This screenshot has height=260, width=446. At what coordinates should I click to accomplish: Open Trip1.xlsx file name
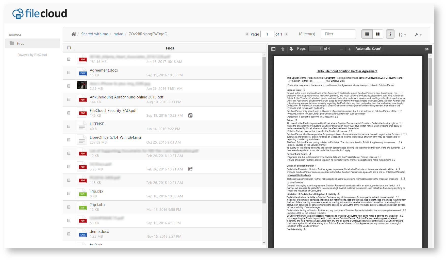(x=97, y=205)
